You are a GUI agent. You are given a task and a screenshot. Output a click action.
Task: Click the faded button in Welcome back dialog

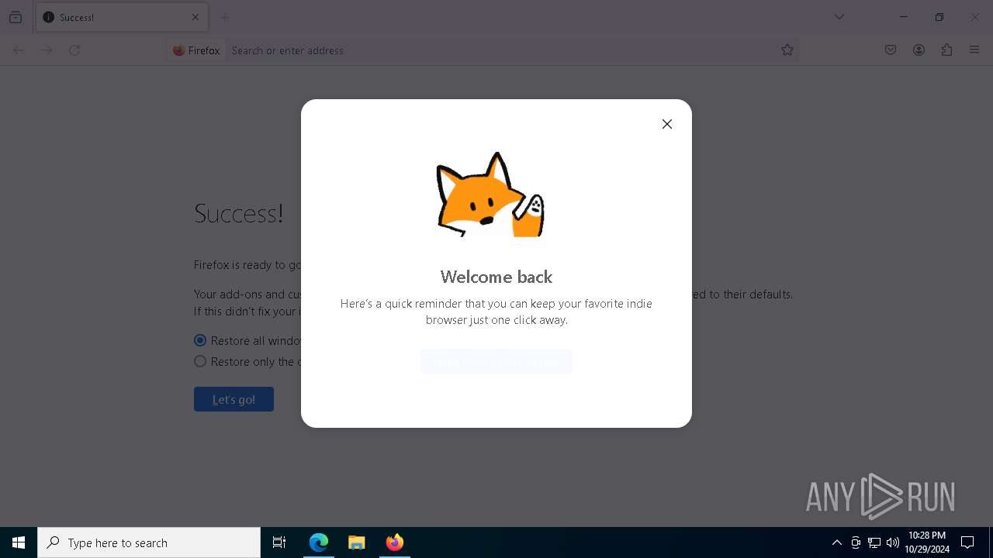pyautogui.click(x=496, y=361)
